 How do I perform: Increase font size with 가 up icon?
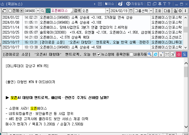click(173, 54)
